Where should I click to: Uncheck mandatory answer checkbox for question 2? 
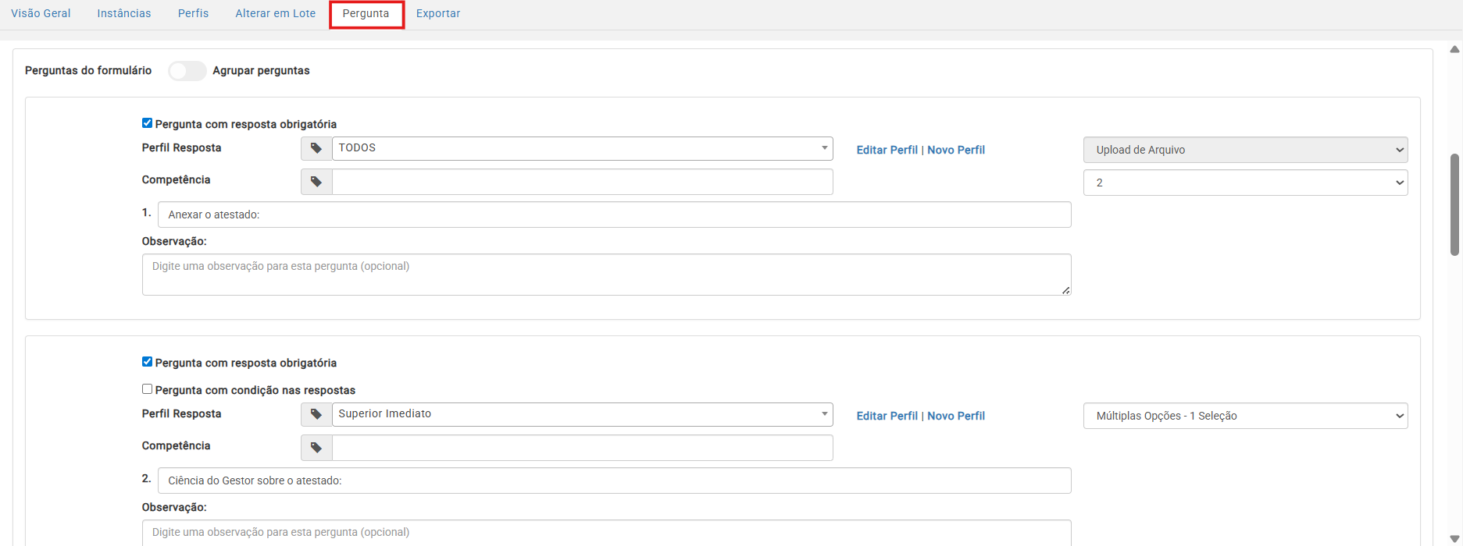click(147, 362)
